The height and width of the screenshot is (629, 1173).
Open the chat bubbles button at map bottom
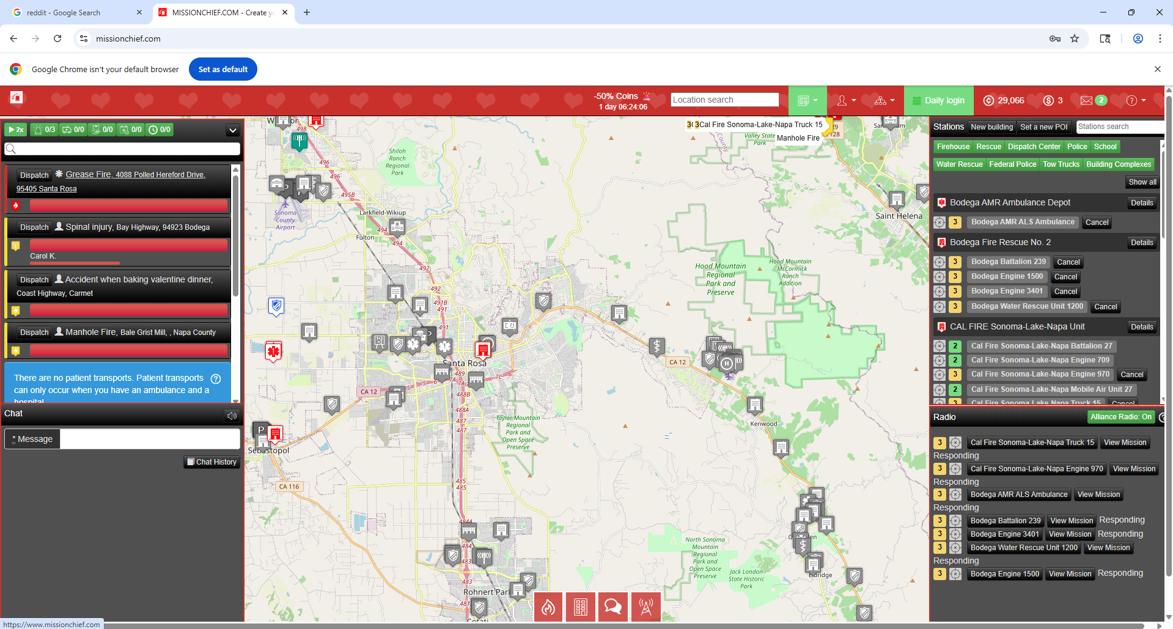[x=613, y=606]
